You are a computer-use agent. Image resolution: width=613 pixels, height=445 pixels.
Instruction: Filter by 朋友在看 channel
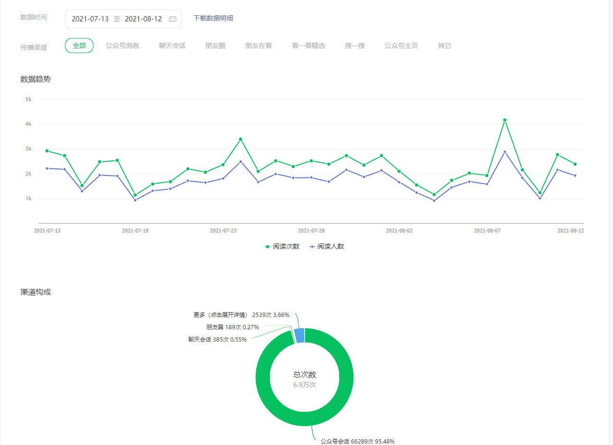tap(259, 46)
